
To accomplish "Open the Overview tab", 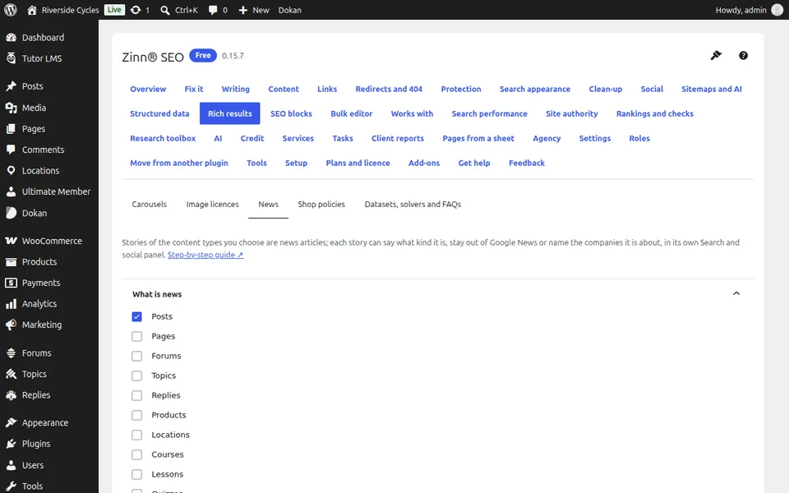I will pyautogui.click(x=148, y=89).
